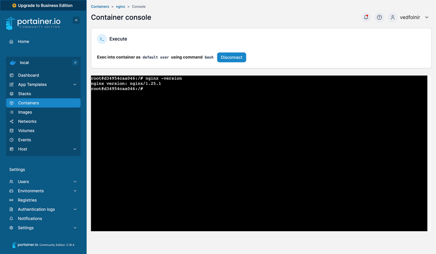Collapse the sidebar with the double-chevron icon

pos(76,20)
